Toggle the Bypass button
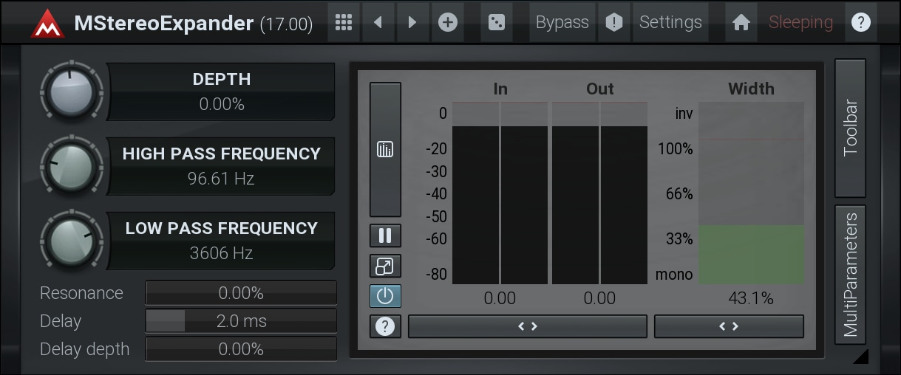The height and width of the screenshot is (375, 901). (x=562, y=22)
